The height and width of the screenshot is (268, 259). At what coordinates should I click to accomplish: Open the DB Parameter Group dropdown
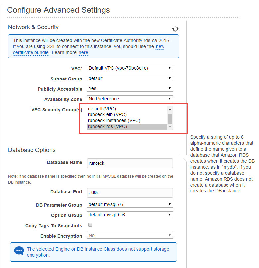point(130,204)
